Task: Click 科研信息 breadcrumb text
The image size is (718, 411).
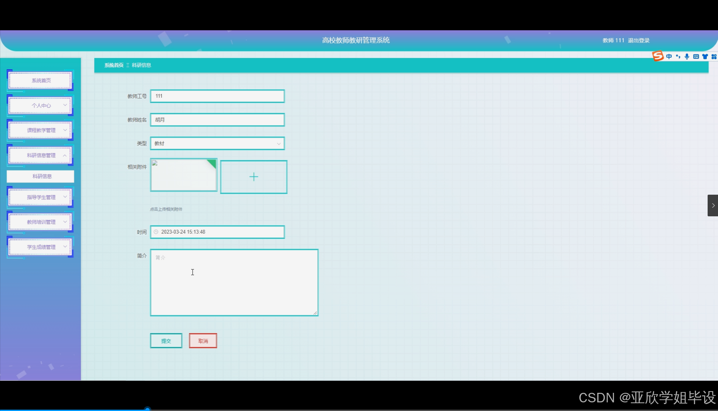Action: tap(141, 65)
